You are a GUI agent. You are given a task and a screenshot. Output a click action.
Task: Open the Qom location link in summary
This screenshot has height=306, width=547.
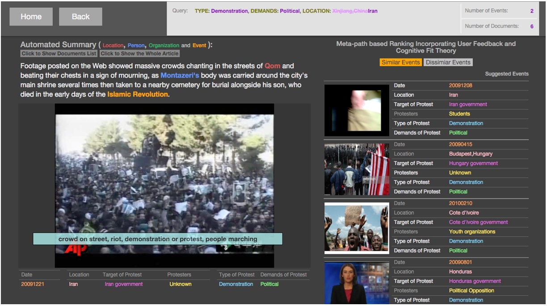click(272, 66)
